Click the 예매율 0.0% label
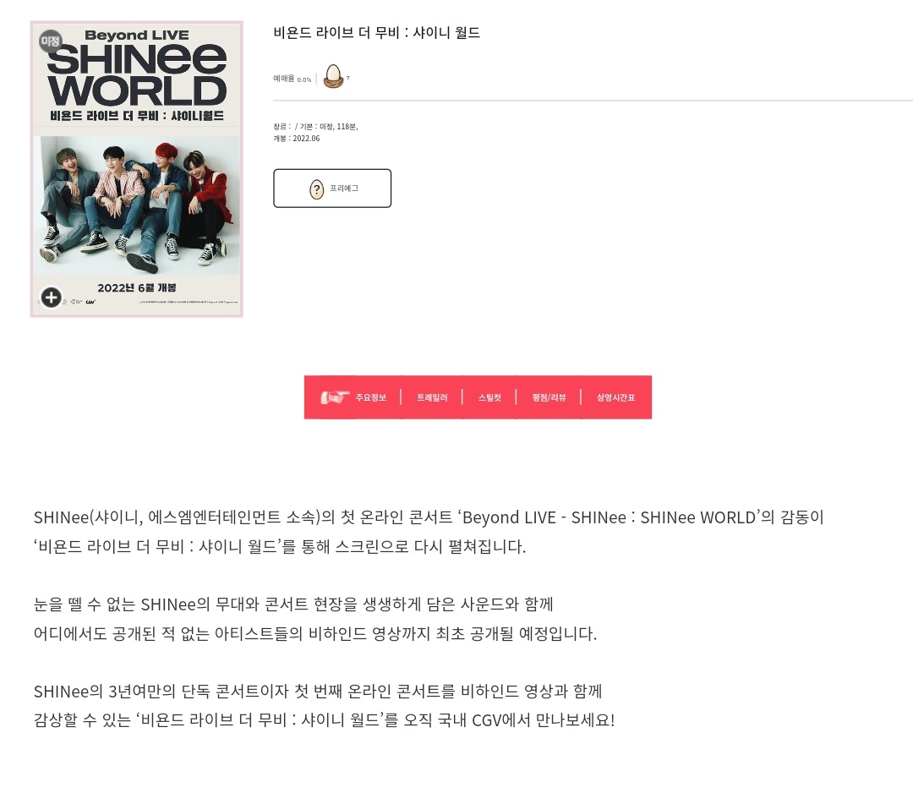 click(x=292, y=79)
